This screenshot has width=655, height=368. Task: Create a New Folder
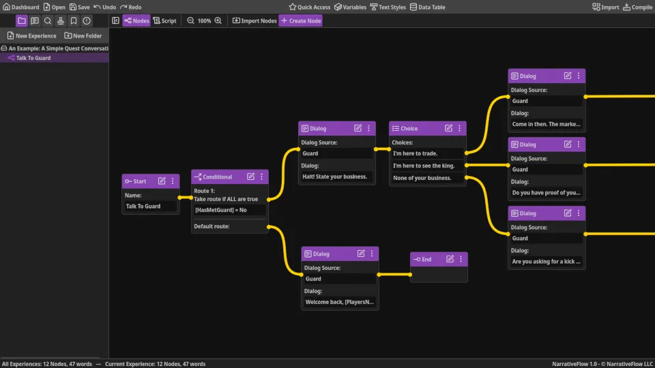(83, 36)
